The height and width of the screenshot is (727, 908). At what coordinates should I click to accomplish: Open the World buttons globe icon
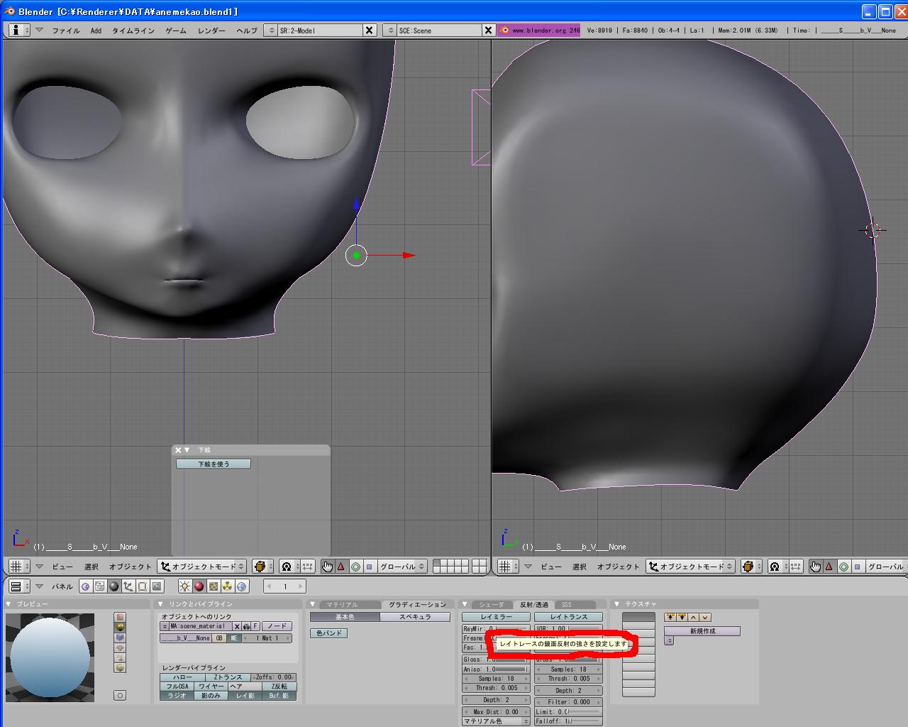242,586
